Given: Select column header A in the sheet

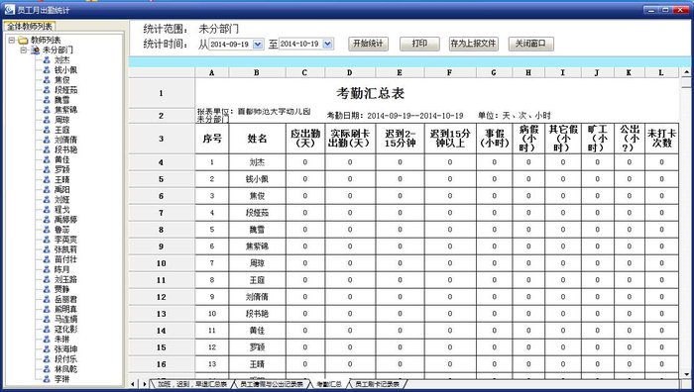Looking at the screenshot, I should [x=212, y=72].
